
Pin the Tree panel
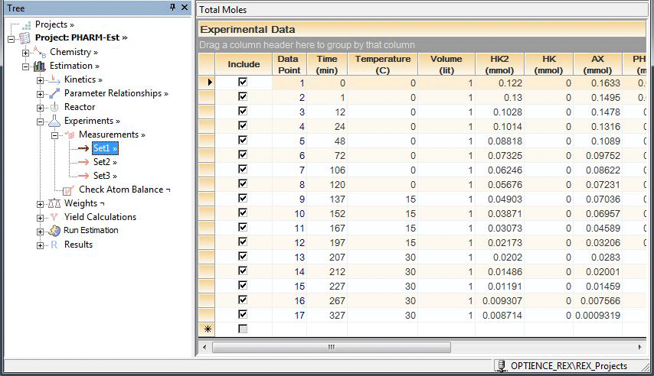(x=172, y=7)
